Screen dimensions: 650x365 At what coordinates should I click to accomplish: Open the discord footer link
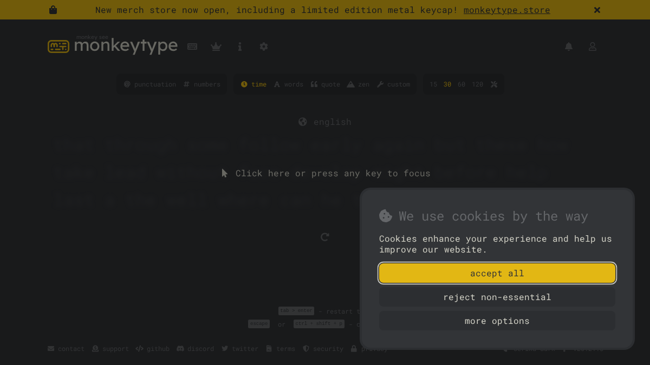point(196,349)
